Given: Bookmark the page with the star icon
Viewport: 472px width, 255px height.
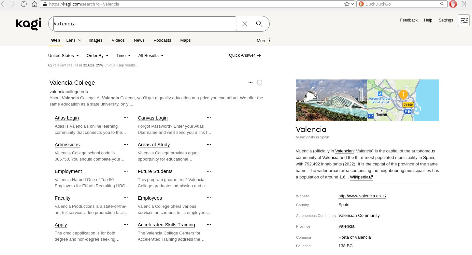Looking at the screenshot, I should click(347, 4).
